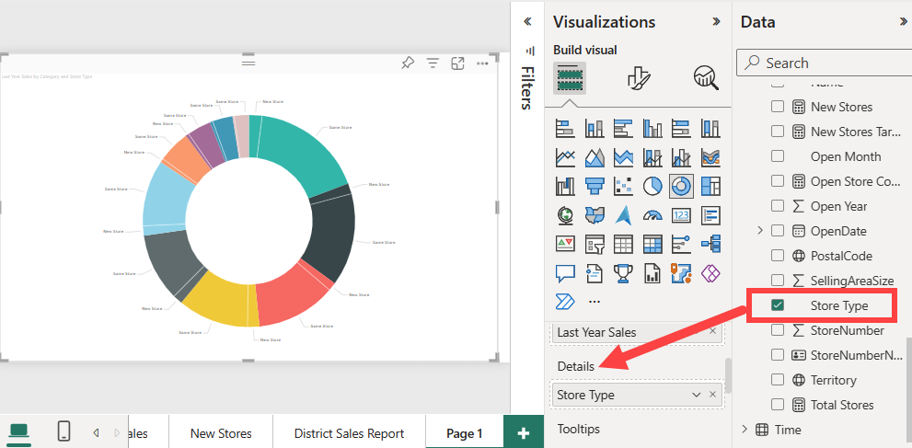Open the donut visual's More options menu
The width and height of the screenshot is (912, 448).
coord(482,63)
